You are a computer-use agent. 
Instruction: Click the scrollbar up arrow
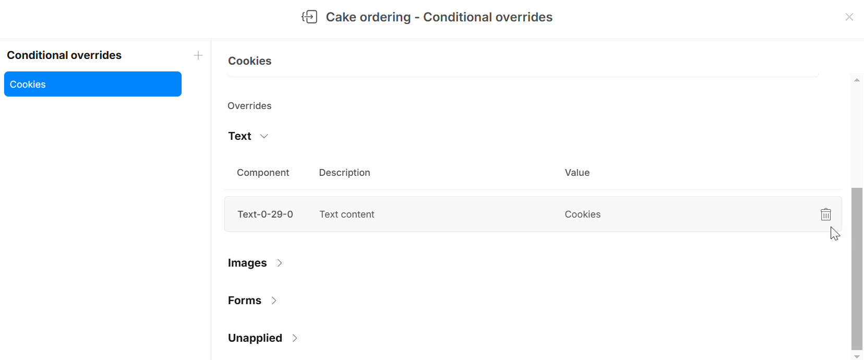857,80
